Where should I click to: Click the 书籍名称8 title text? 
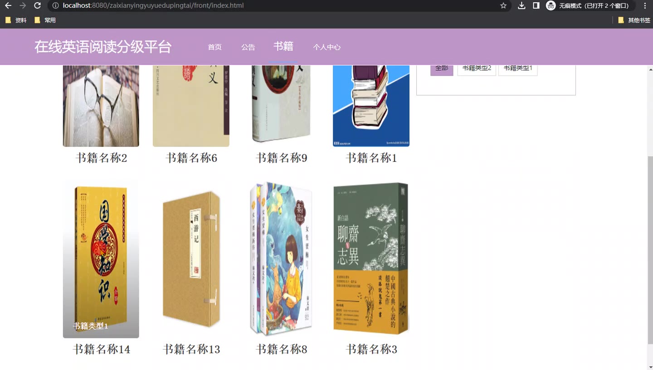pos(281,349)
